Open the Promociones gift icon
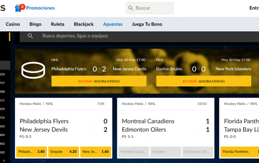This screenshot has width=259, height=163. click(x=18, y=8)
